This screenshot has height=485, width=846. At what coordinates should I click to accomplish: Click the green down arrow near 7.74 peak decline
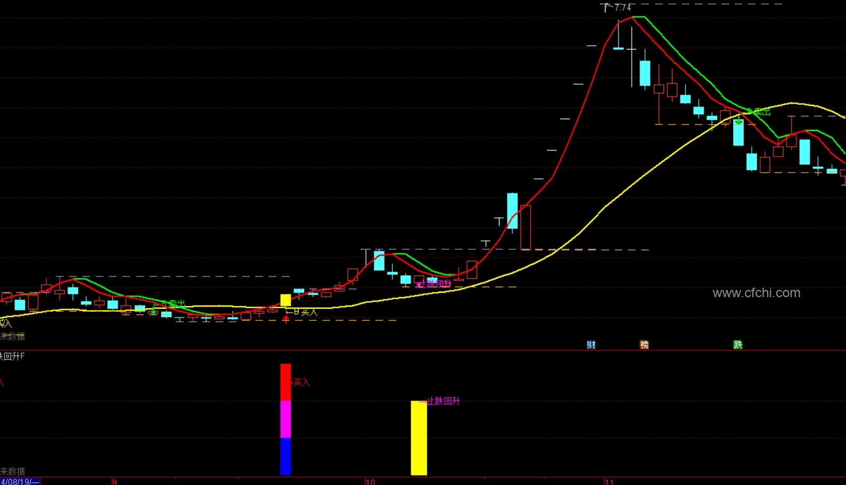tap(738, 120)
